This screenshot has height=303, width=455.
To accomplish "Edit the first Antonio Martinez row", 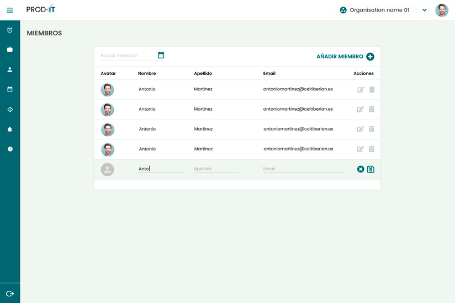I will 361,89.
